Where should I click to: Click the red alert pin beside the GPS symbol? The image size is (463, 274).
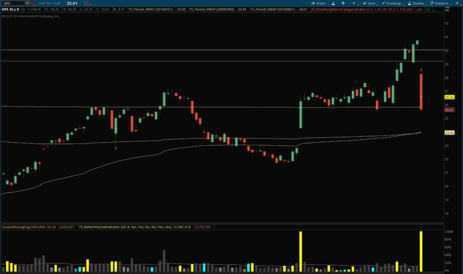coord(33,3)
